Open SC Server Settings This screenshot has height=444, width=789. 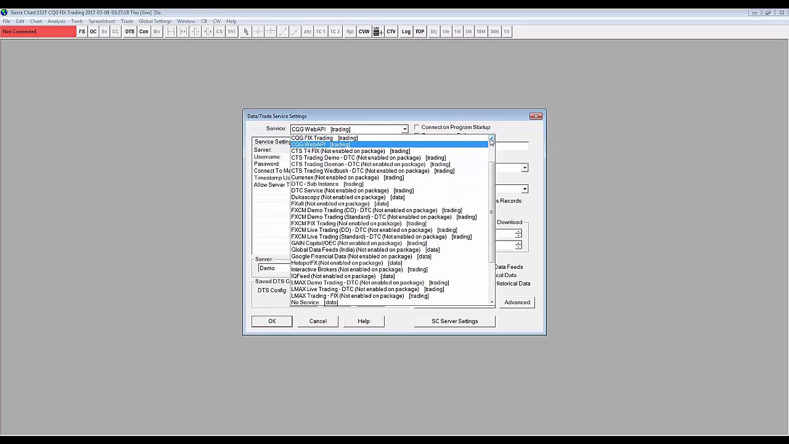(455, 321)
